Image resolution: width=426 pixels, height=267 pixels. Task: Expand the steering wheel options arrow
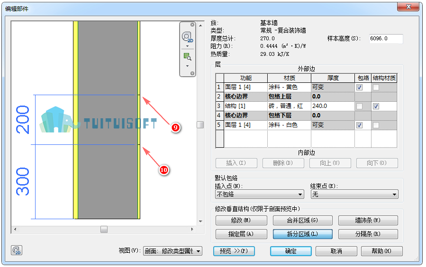point(187,46)
